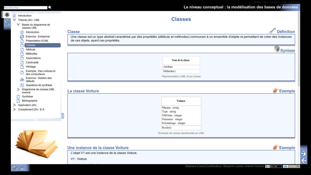The height and width of the screenshot is (175, 311).
Task: Click the Bibliographie link
Action: (x=30, y=101)
